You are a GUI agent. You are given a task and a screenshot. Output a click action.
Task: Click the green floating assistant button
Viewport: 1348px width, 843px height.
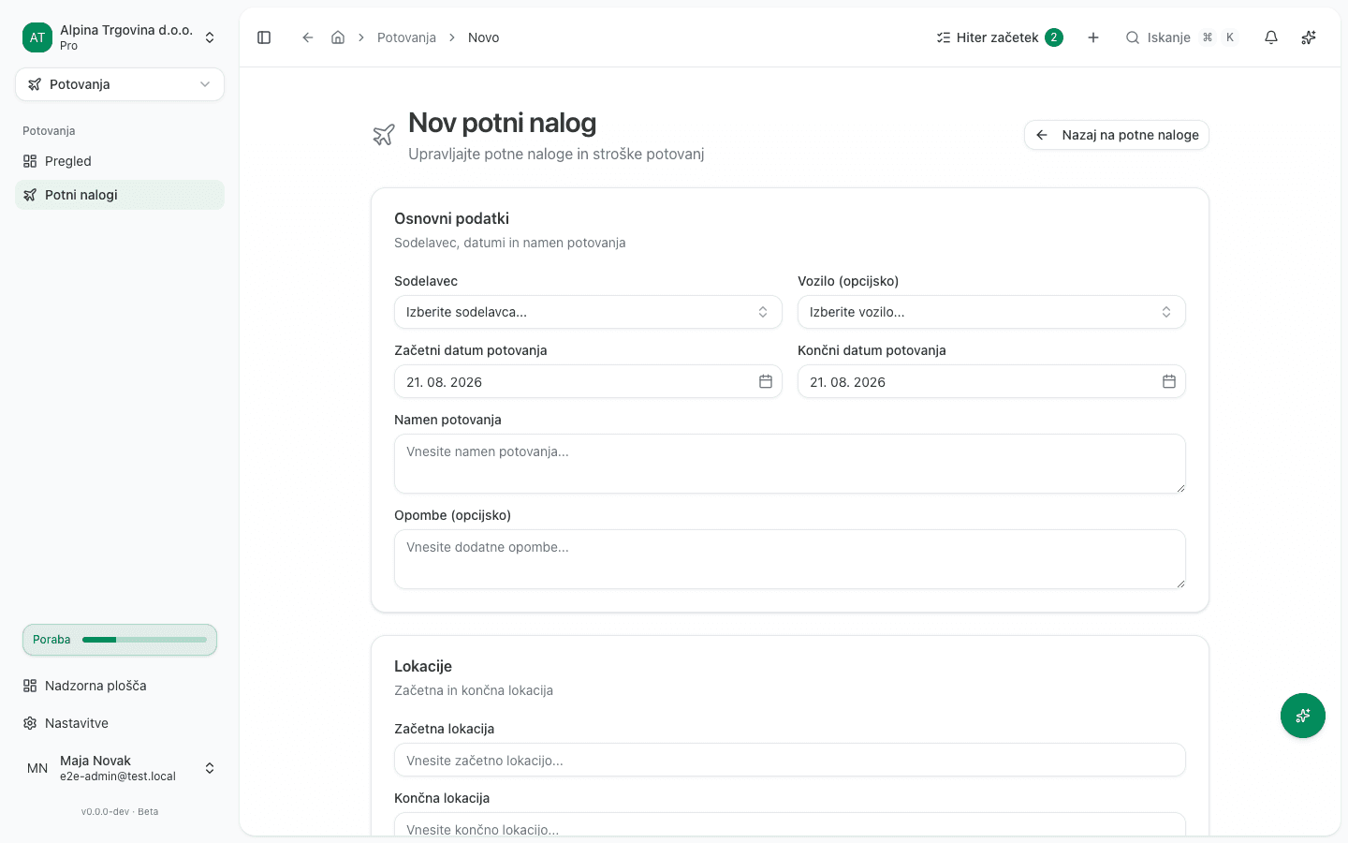[x=1303, y=716]
